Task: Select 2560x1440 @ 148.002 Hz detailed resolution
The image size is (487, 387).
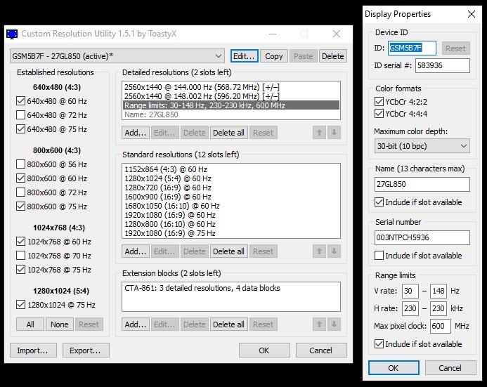Action: click(x=231, y=96)
